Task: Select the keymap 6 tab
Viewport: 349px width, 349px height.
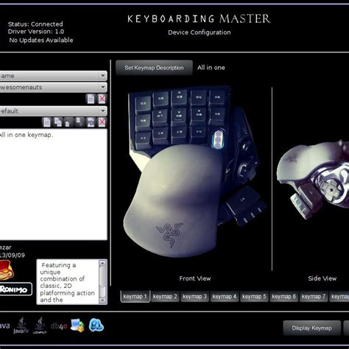Action: (x=283, y=297)
